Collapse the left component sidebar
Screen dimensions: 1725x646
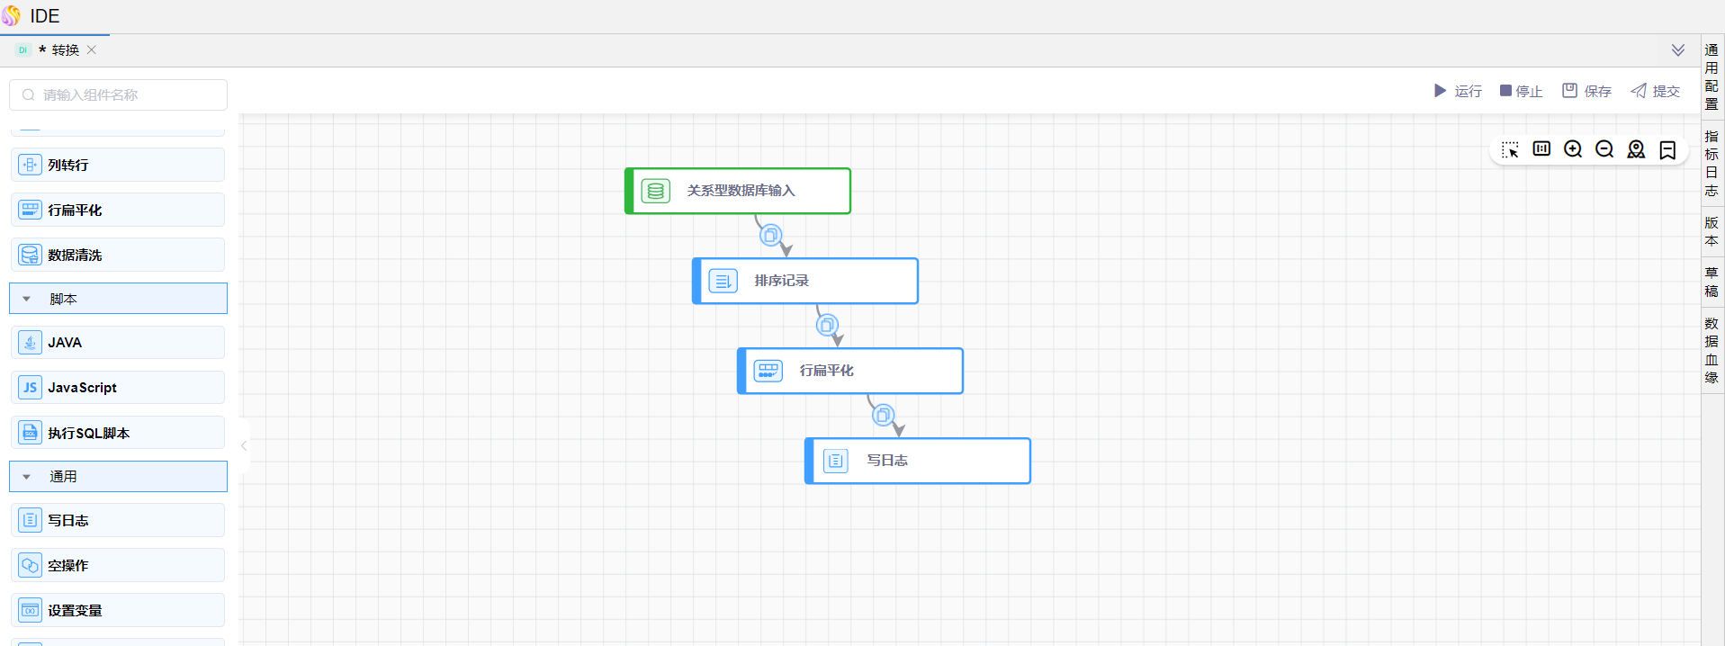pyautogui.click(x=244, y=445)
